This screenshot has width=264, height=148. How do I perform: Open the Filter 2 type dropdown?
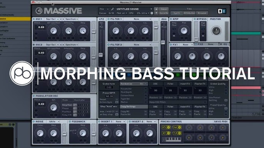(x=137, y=44)
